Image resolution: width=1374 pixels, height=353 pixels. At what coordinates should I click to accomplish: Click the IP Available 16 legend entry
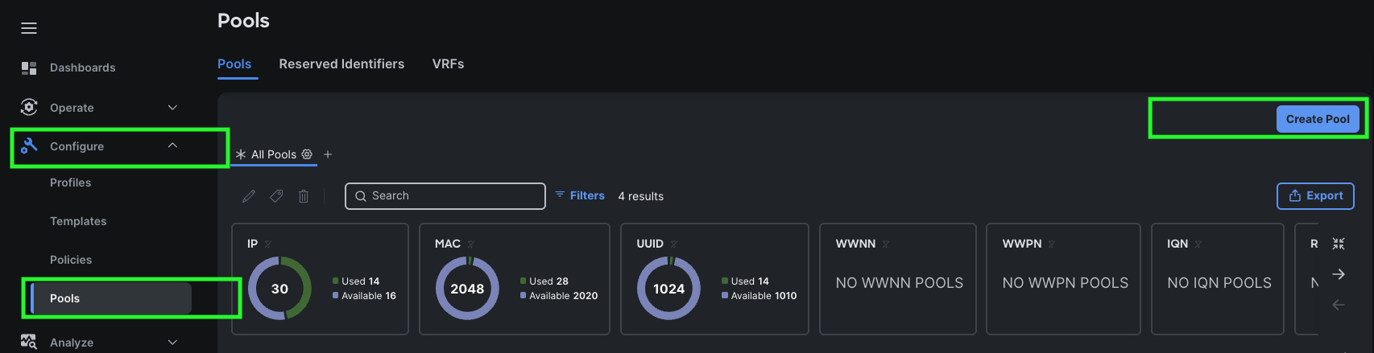tap(364, 296)
